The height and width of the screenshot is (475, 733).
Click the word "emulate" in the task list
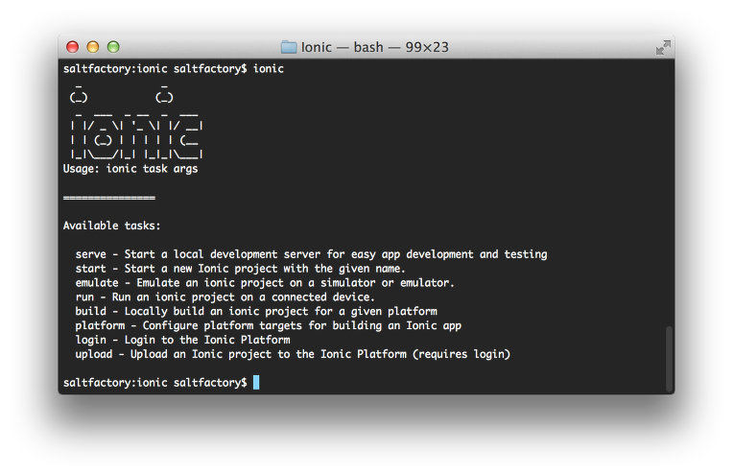pyautogui.click(x=97, y=283)
